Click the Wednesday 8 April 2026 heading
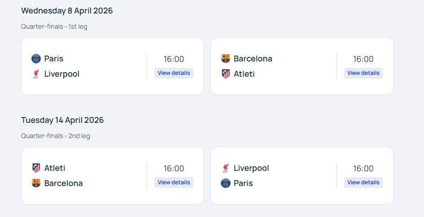 67,11
